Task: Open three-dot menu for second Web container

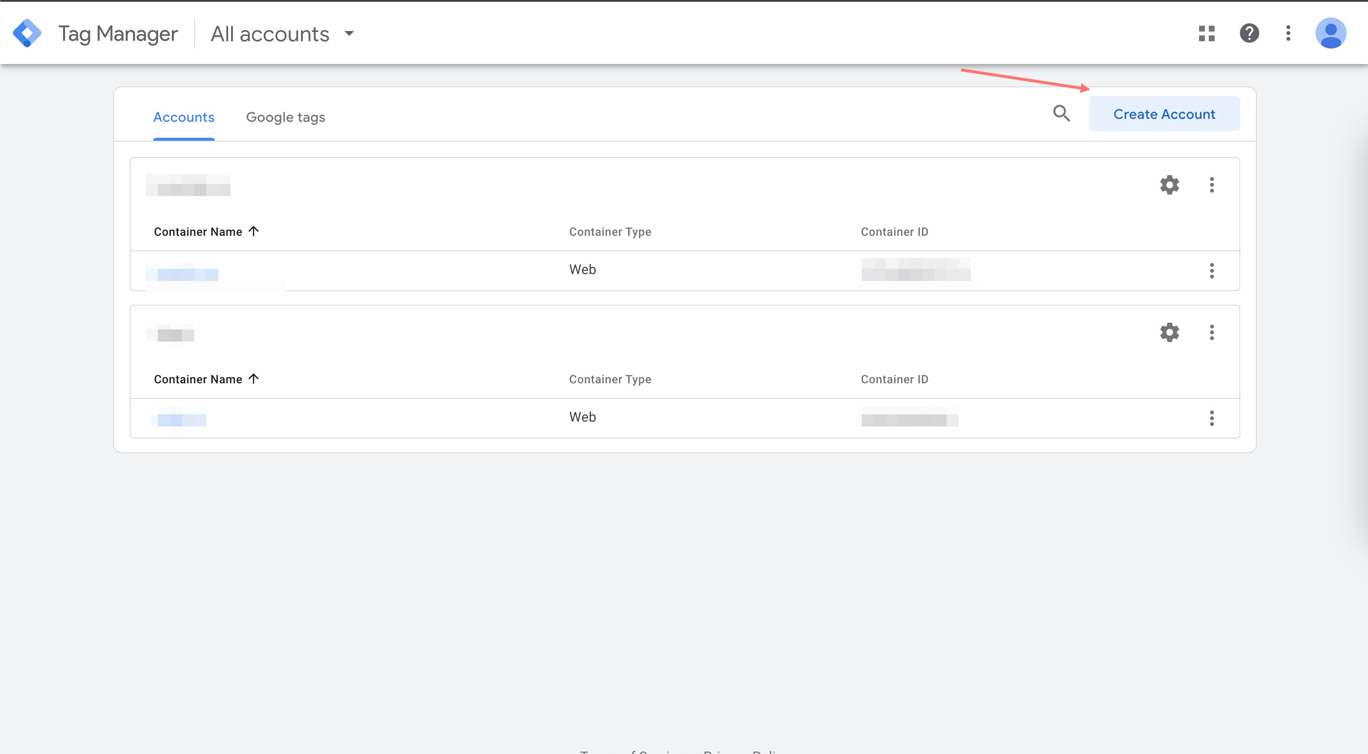Action: 1212,418
